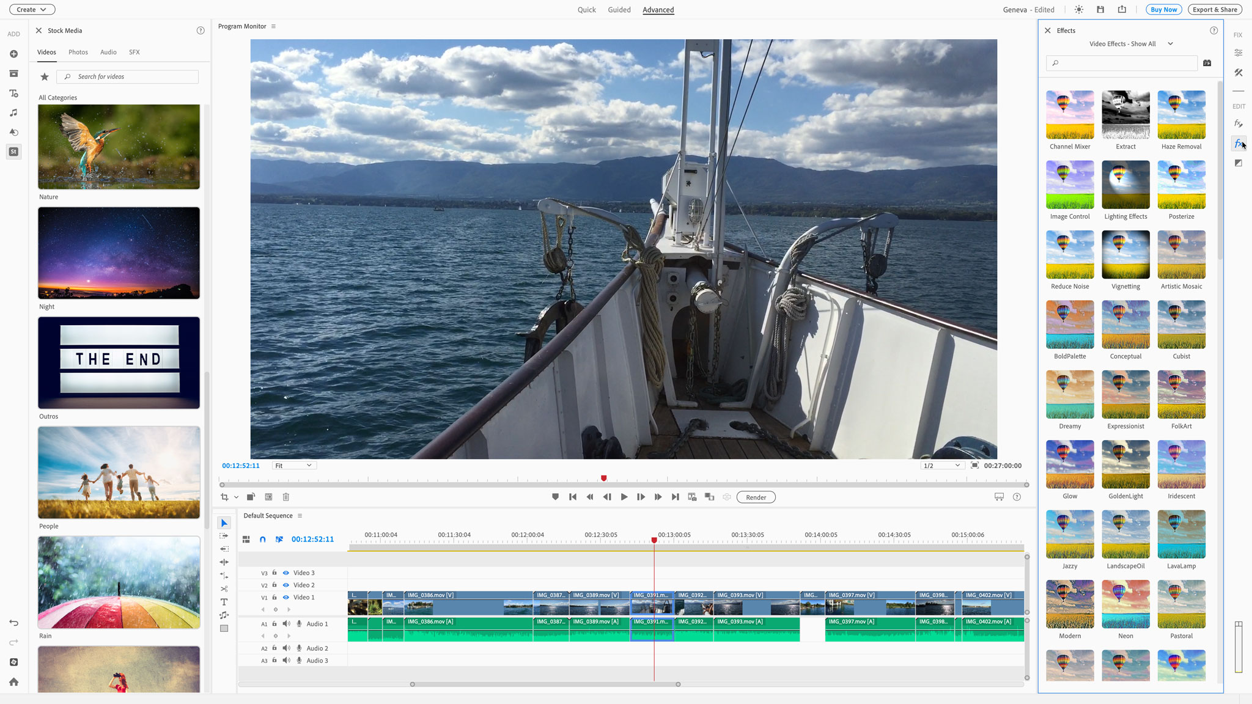Open Video Effects - Show All dropdown
This screenshot has height=704, width=1252.
pyautogui.click(x=1131, y=44)
